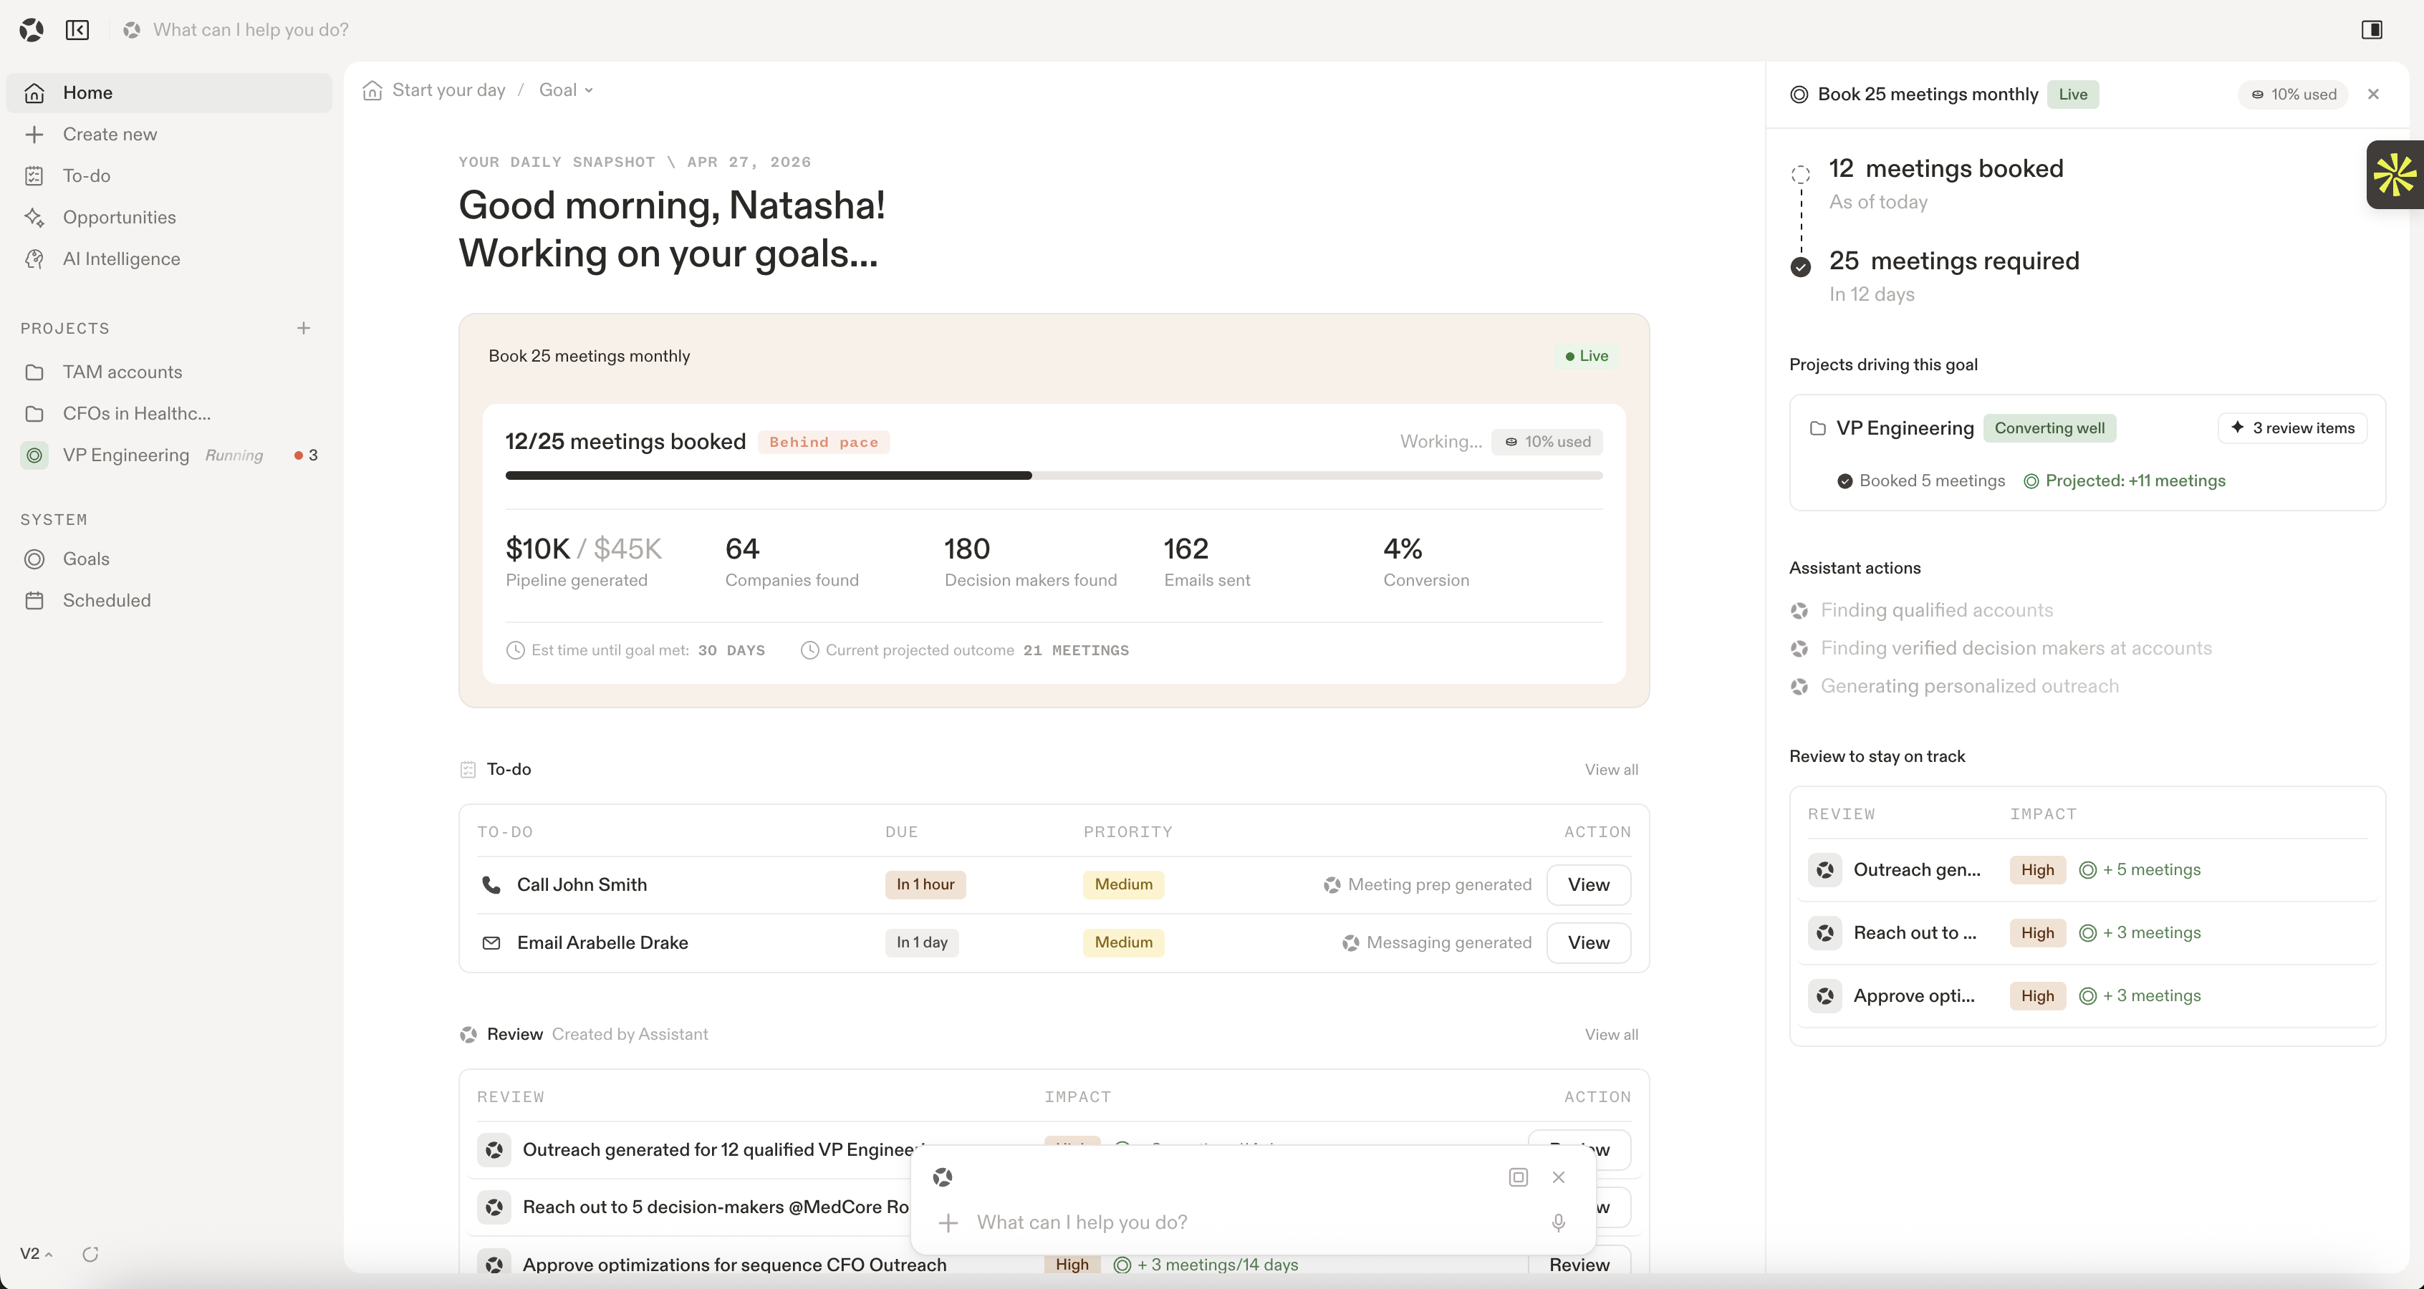Click the app logo in top-left corner
Screen dimensions: 2424x1289
31,30
